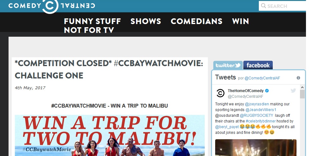Open Not For TV section

pyautogui.click(x=89, y=30)
